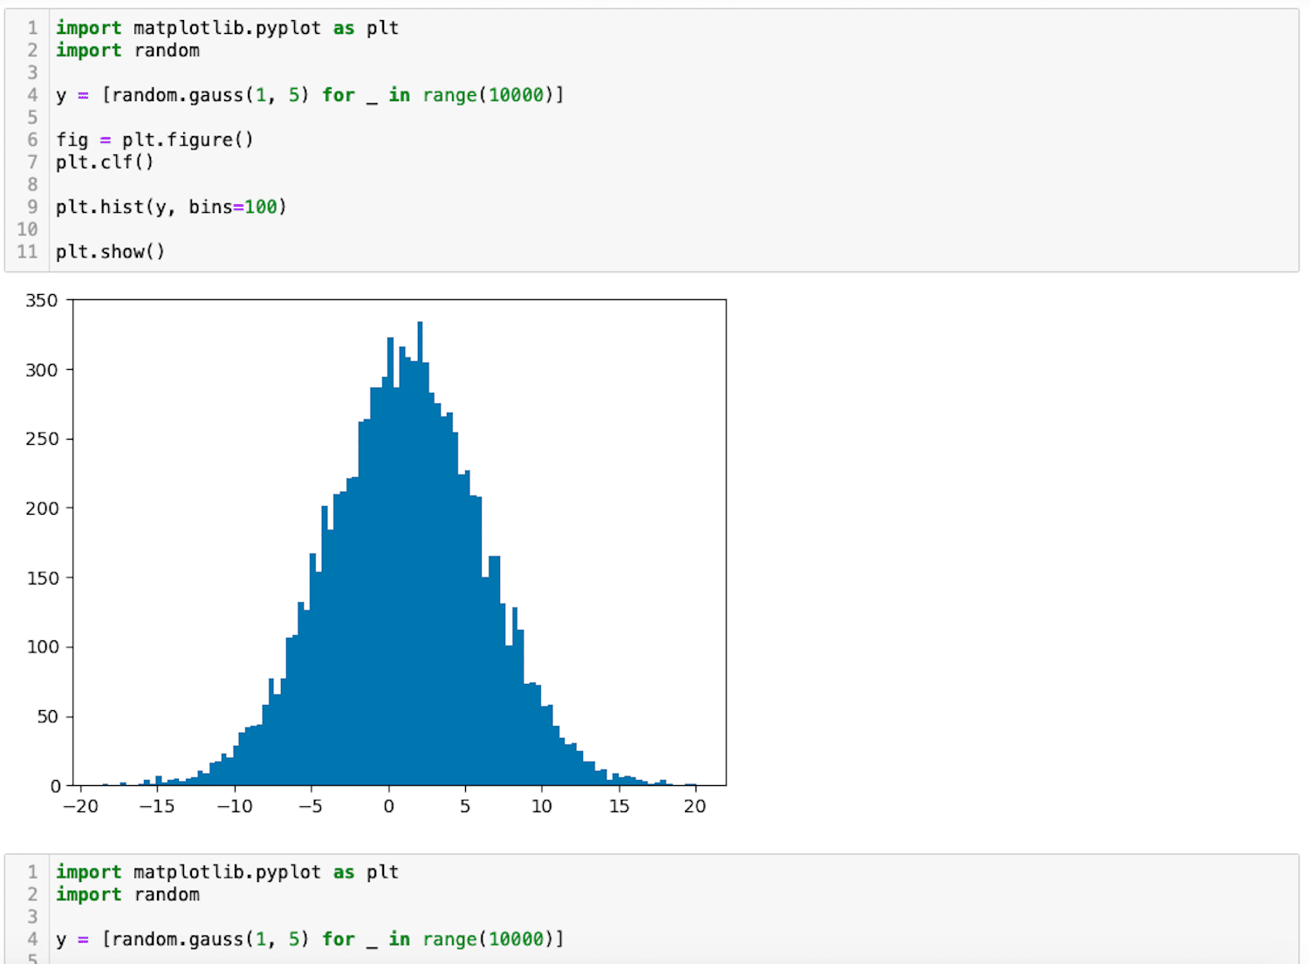Screen dimensions: 1309x964
Task: Click the plt.hist(y, bins=100) code line
Action: [x=171, y=207]
